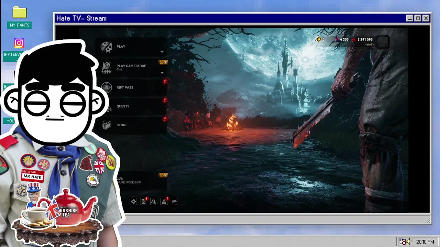Image resolution: width=440 pixels, height=247 pixels.
Task: Select the PLAY menu entry
Action: 131,47
